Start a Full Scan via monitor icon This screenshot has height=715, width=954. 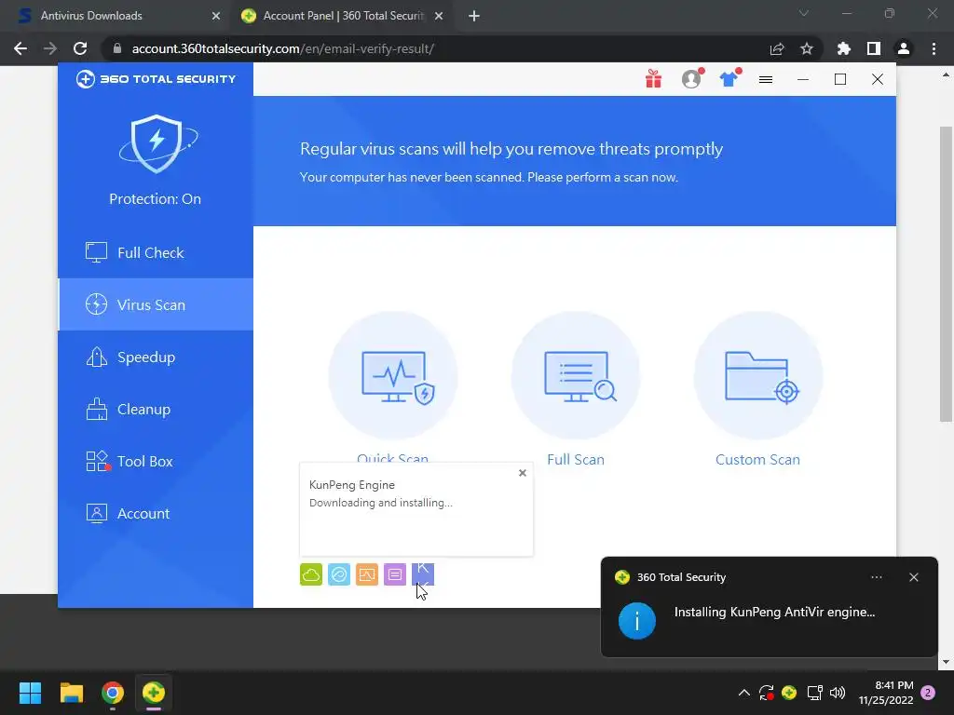(x=576, y=376)
